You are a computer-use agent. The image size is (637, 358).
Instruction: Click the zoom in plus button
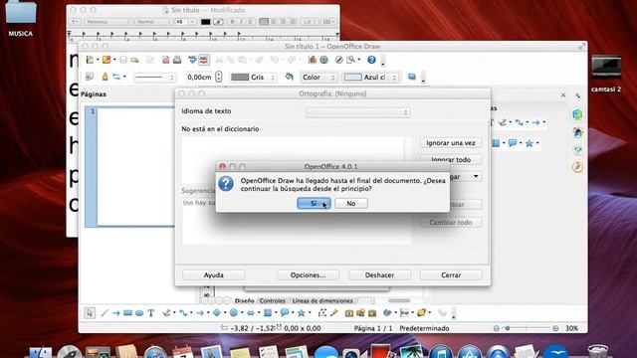(x=555, y=328)
